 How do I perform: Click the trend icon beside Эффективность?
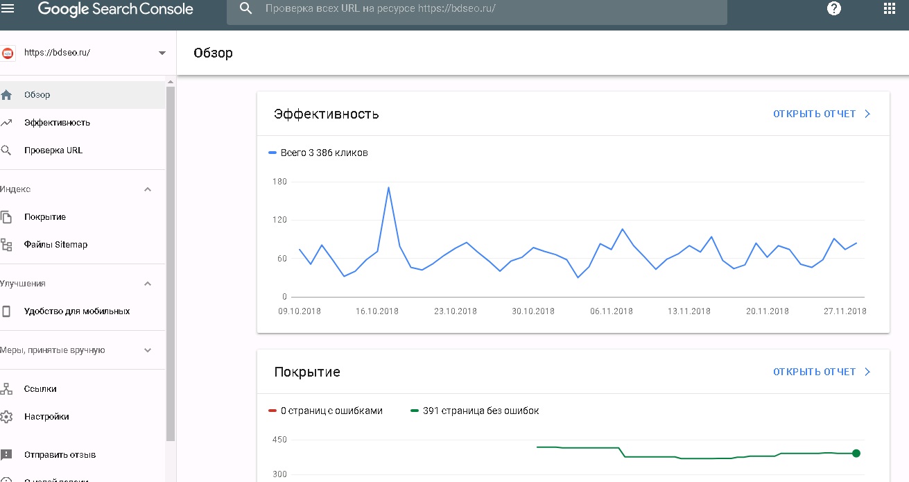pyautogui.click(x=6, y=123)
